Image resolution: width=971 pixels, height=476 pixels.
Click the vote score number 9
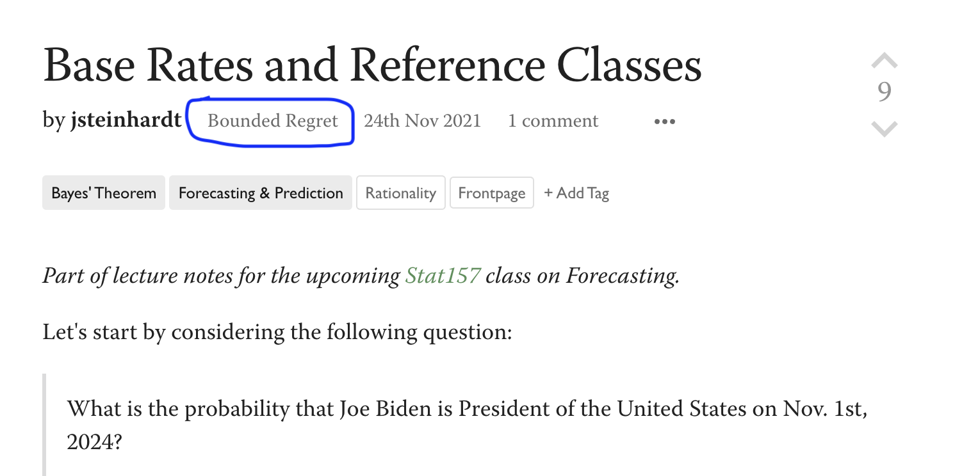[x=885, y=92]
